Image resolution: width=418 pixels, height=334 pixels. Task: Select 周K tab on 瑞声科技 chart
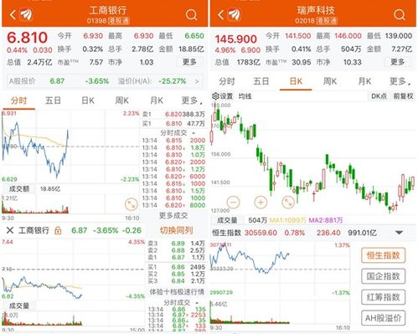click(x=330, y=81)
